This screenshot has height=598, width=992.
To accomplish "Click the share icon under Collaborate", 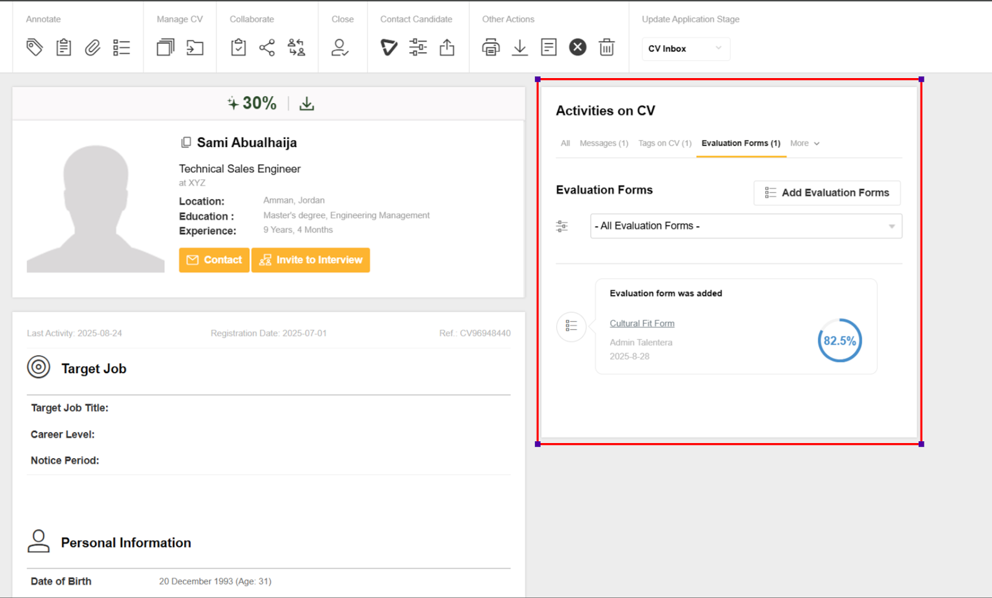I will [267, 47].
